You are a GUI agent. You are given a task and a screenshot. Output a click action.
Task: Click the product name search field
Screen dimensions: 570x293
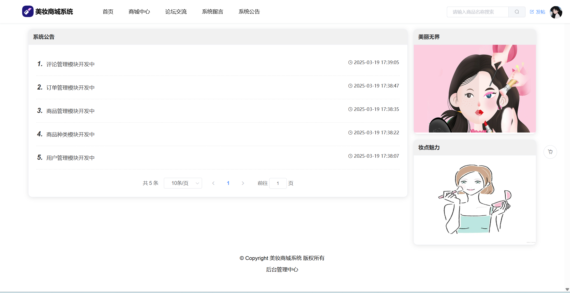[477, 12]
